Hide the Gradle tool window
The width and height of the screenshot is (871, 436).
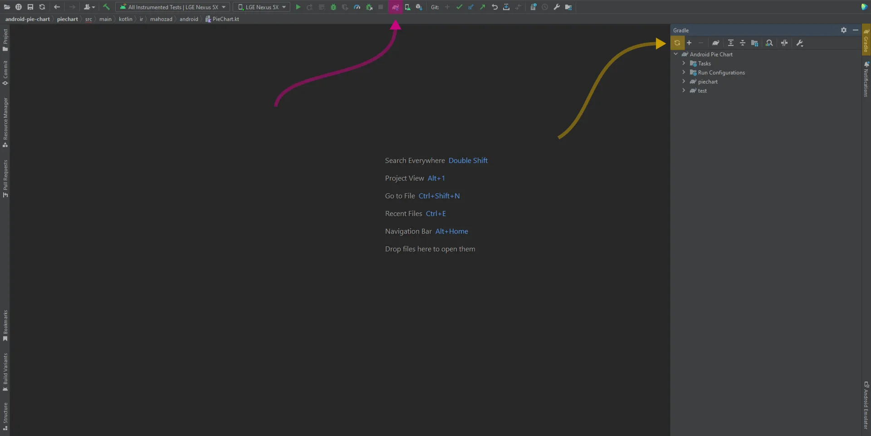coord(856,30)
